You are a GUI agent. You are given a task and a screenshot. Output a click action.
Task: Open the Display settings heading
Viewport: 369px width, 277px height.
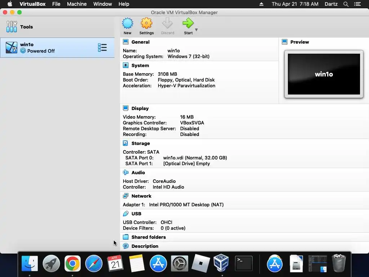point(140,108)
